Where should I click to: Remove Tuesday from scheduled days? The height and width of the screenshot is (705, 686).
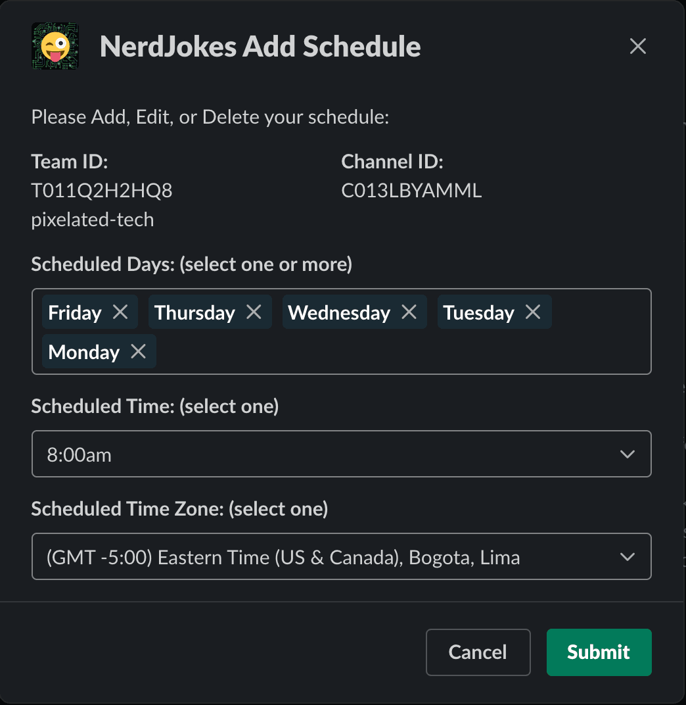coord(533,312)
